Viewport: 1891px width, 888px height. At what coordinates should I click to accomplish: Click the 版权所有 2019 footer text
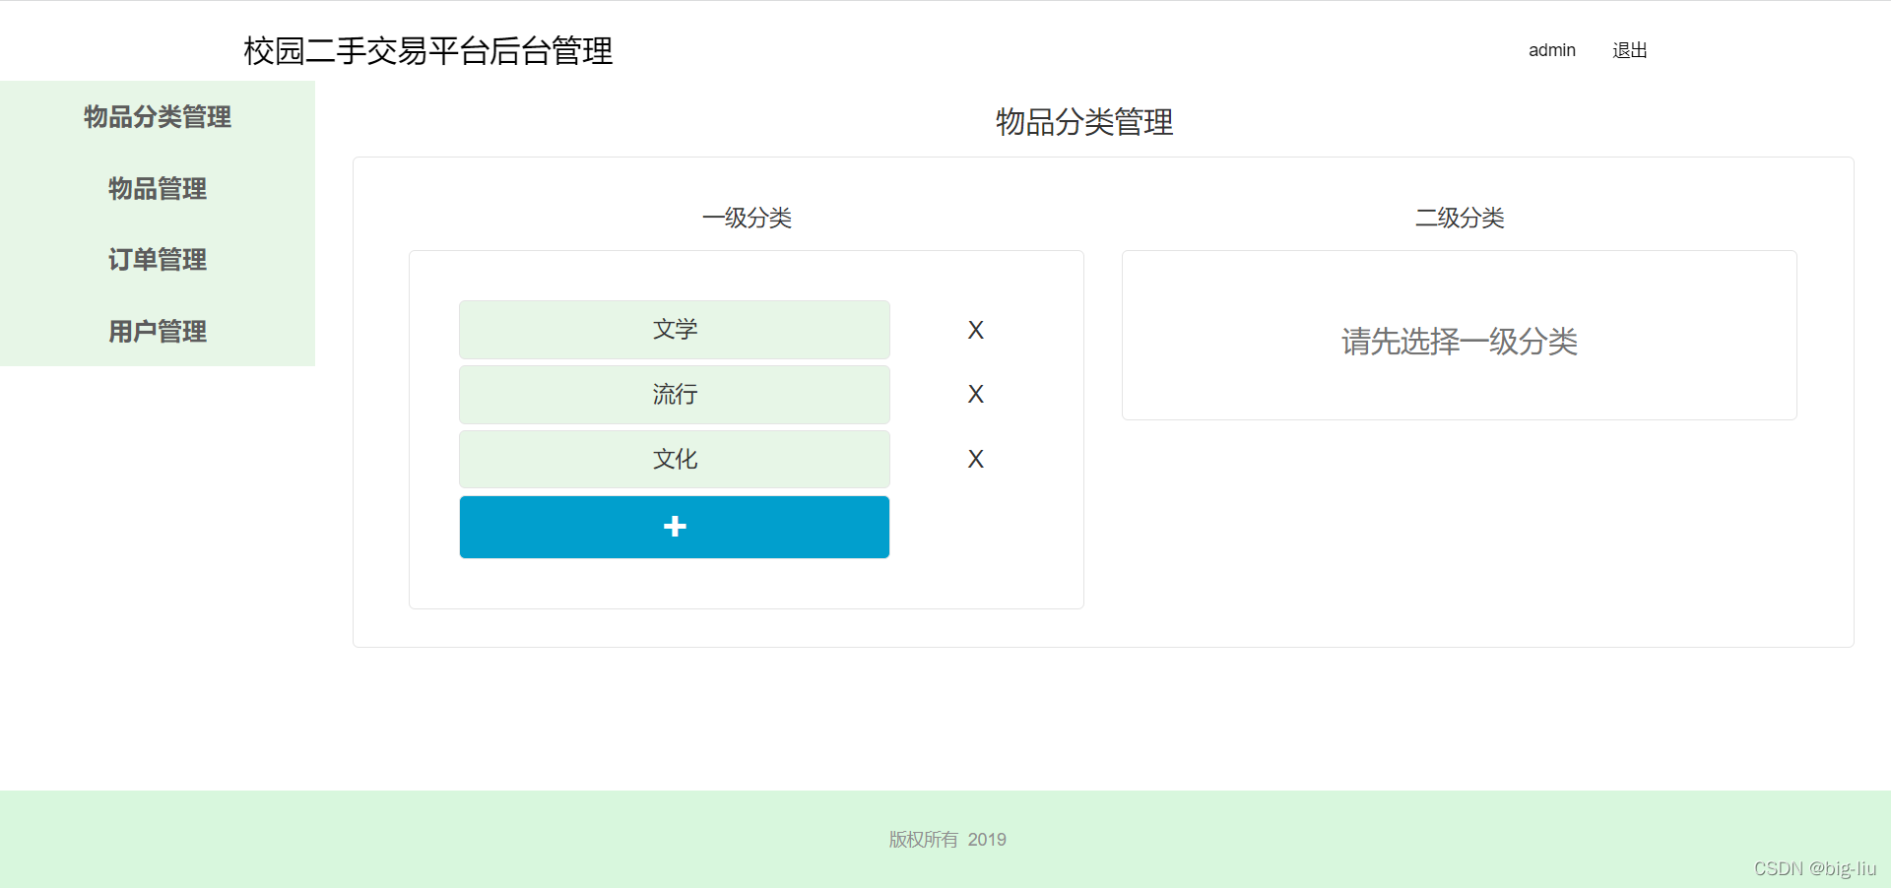click(x=947, y=840)
